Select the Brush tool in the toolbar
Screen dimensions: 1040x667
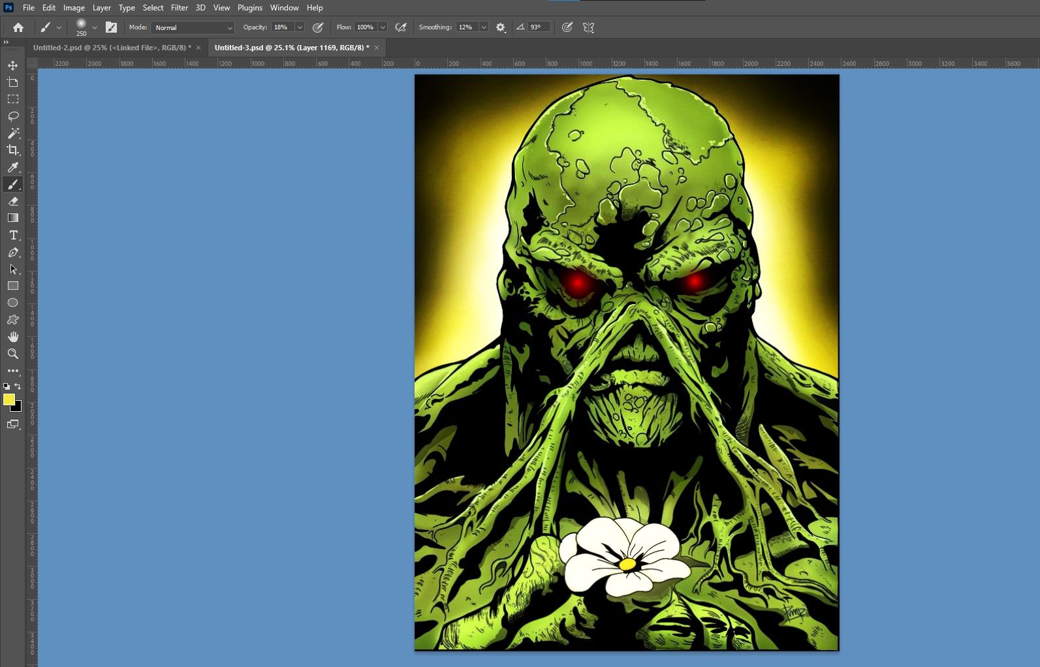[12, 184]
